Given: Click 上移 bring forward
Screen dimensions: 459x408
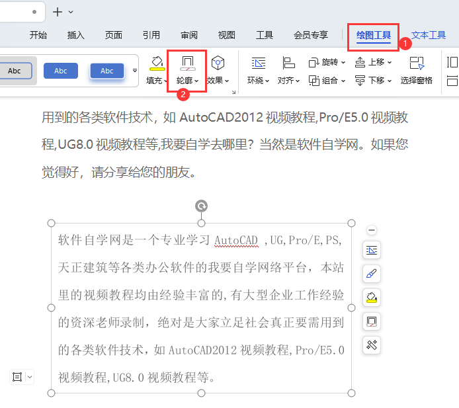Looking at the screenshot, I should click(x=373, y=62).
